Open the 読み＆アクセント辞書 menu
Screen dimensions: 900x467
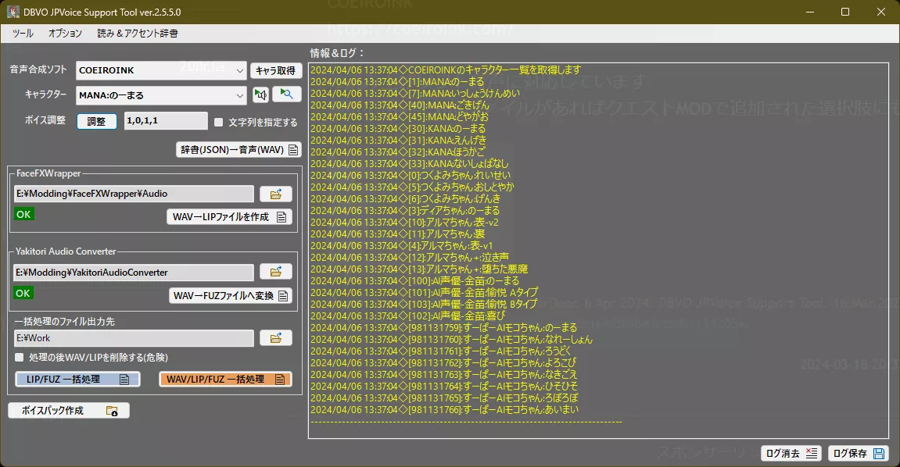pyautogui.click(x=137, y=34)
